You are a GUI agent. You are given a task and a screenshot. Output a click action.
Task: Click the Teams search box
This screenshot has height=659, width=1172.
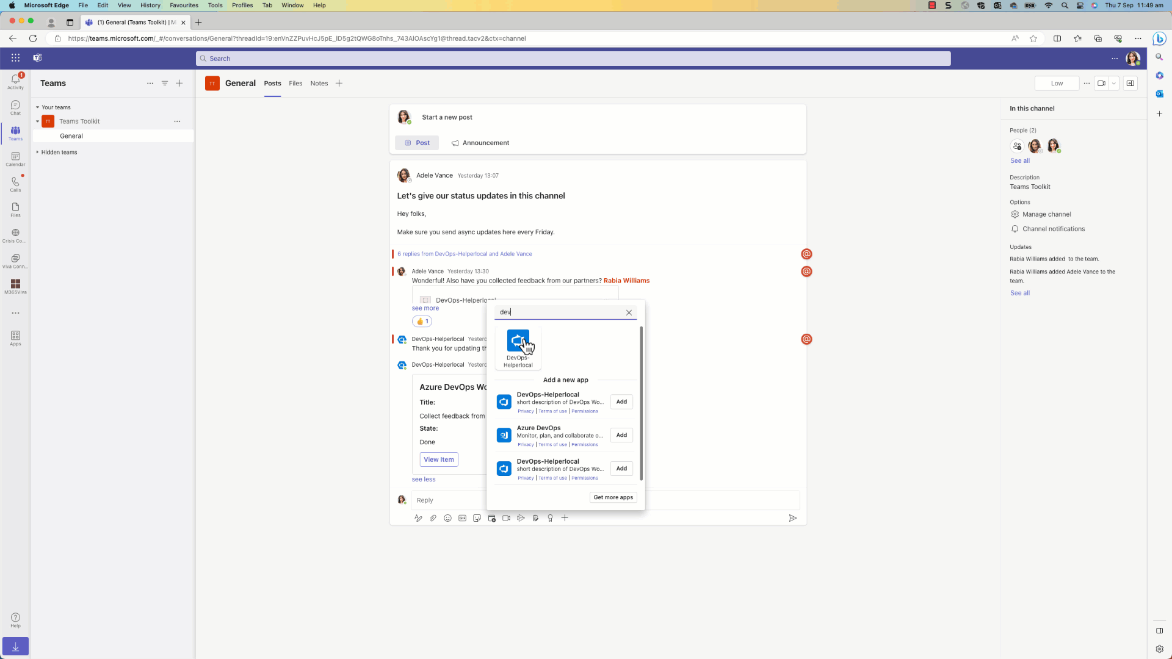click(573, 59)
